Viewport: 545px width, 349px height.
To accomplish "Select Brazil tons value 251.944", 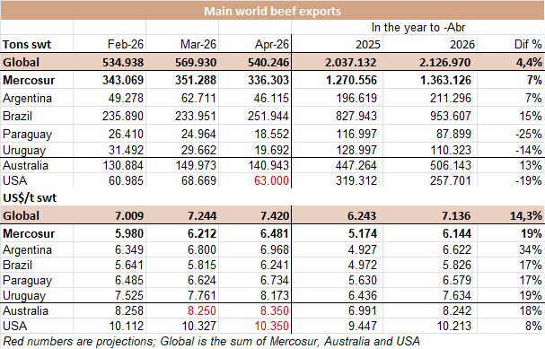I will tap(268, 116).
